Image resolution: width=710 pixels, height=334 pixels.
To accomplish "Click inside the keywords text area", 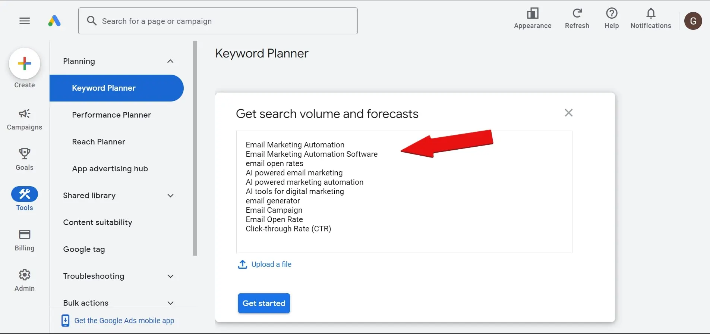I will coord(404,192).
